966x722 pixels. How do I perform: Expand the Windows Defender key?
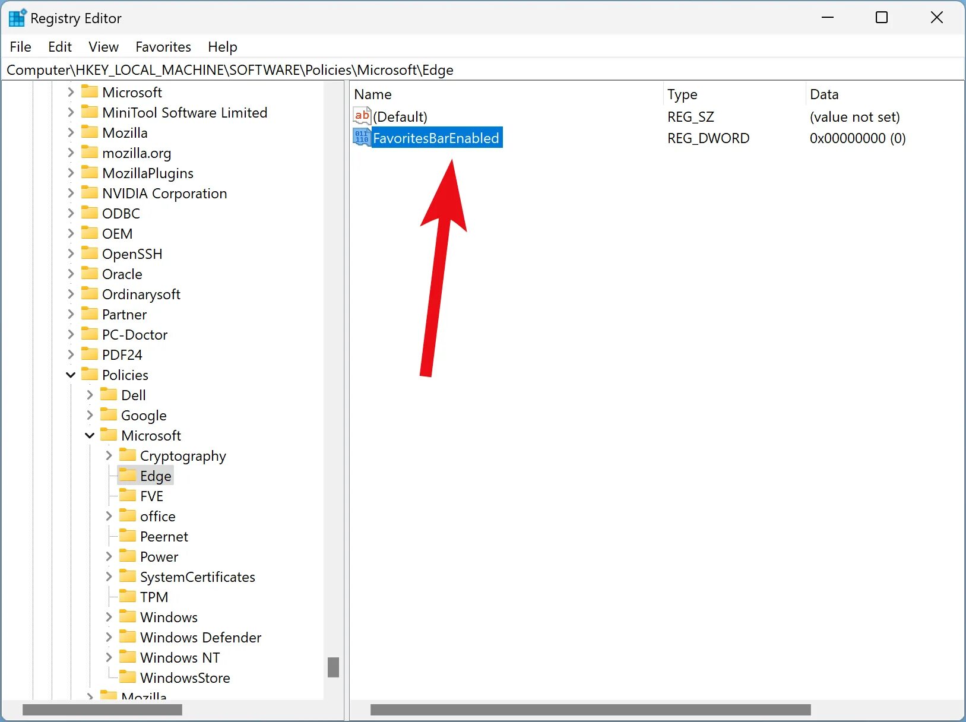click(x=108, y=637)
